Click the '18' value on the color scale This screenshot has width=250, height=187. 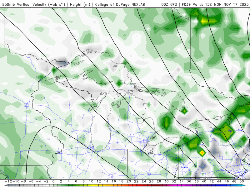[121, 181]
